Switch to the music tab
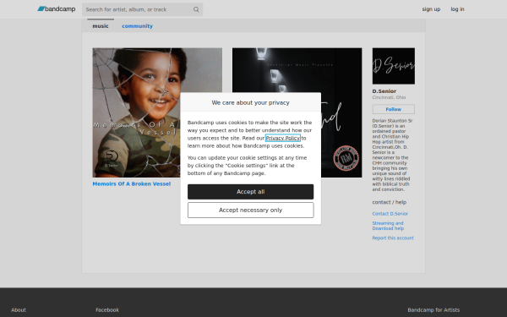Image resolution: width=507 pixels, height=317 pixels. 101,26
